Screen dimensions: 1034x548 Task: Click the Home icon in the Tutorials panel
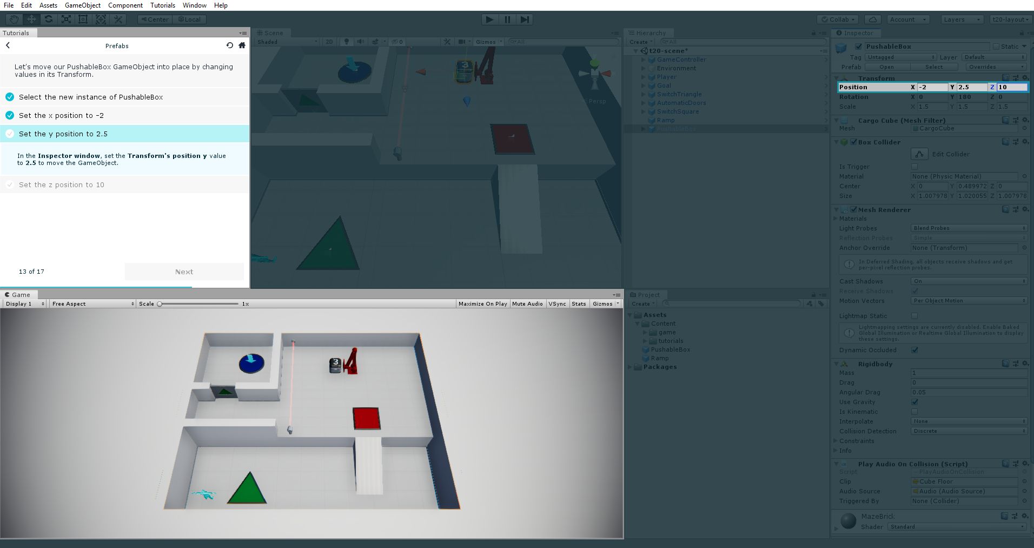pyautogui.click(x=241, y=45)
